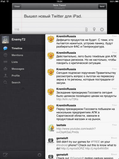The height and width of the screenshot is (159, 119).
Task: Tap the Lists lines icon
Action: point(5,62)
